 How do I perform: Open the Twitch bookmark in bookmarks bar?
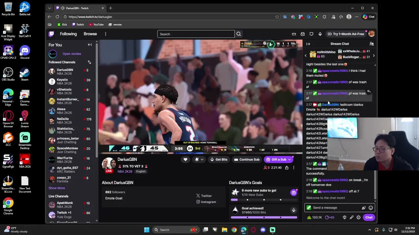[x=78, y=24]
